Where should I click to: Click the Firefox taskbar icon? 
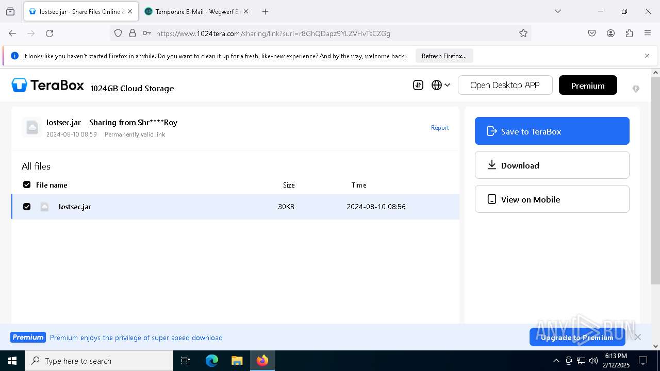point(262,361)
